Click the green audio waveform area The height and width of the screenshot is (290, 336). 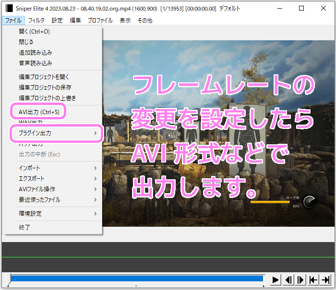click(168, 257)
